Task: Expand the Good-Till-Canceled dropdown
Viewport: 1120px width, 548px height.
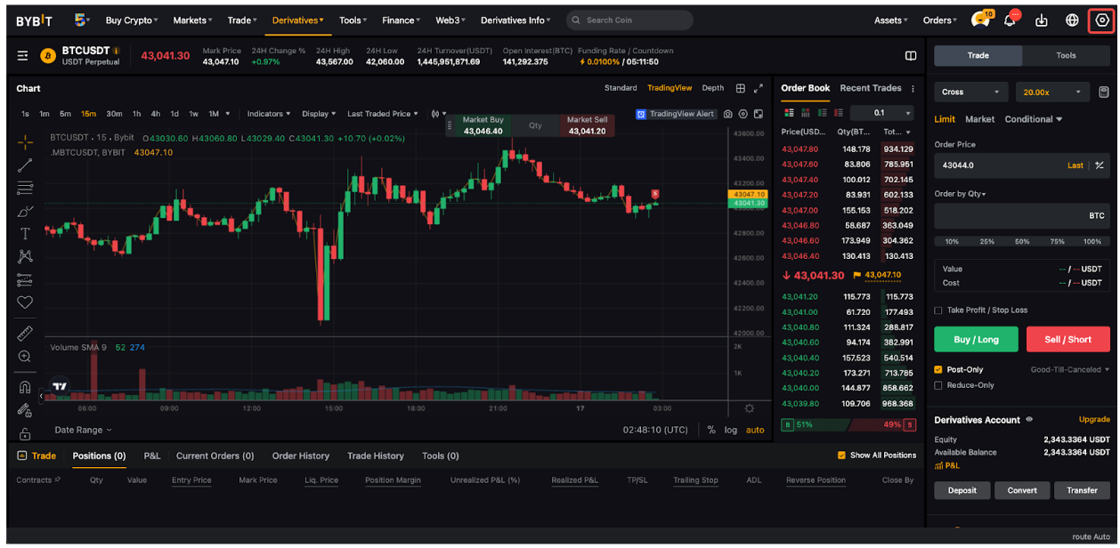Action: 1070,369
